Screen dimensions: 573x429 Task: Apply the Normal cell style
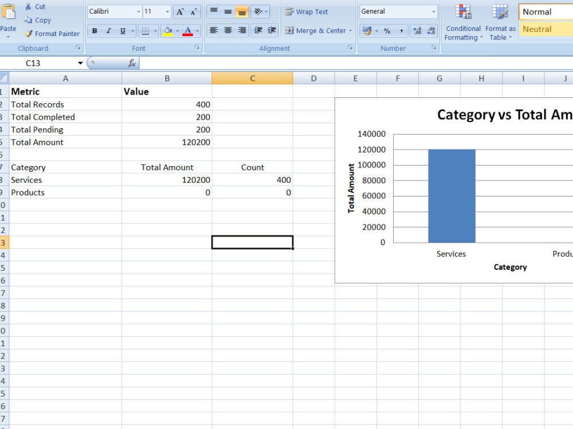coord(546,11)
